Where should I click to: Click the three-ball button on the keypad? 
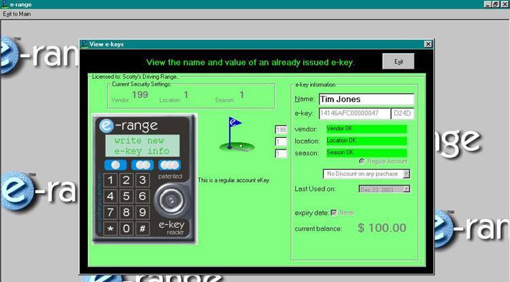[168, 165]
